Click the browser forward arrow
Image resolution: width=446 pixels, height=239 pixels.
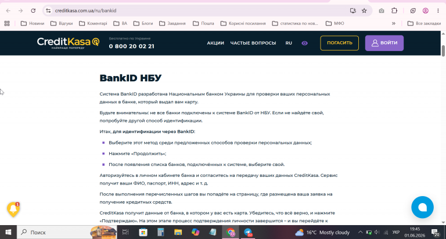point(20,11)
